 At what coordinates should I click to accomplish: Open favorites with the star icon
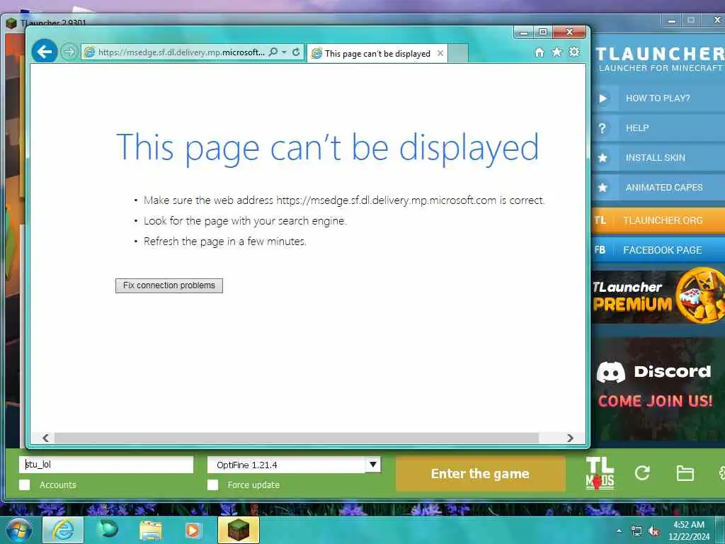[556, 52]
